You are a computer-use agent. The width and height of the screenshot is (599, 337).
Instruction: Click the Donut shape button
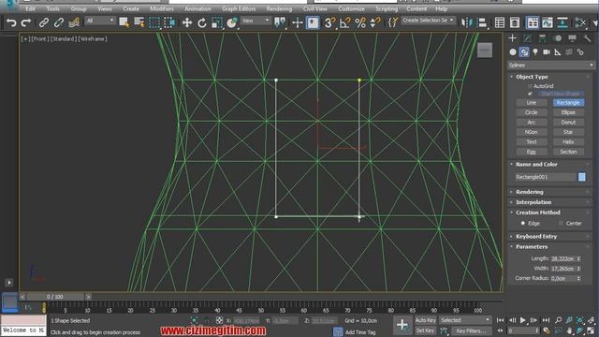click(568, 123)
